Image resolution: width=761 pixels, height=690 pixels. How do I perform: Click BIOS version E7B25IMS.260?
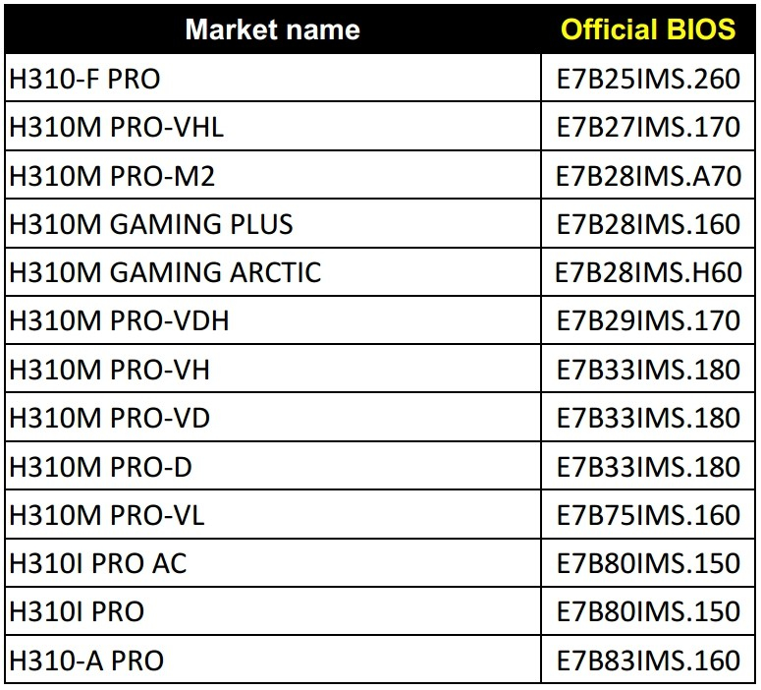click(648, 79)
